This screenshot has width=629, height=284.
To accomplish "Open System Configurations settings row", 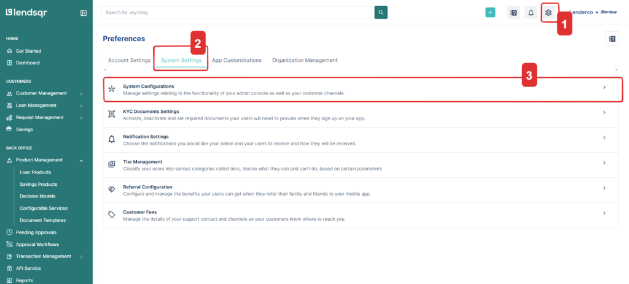I will [362, 90].
